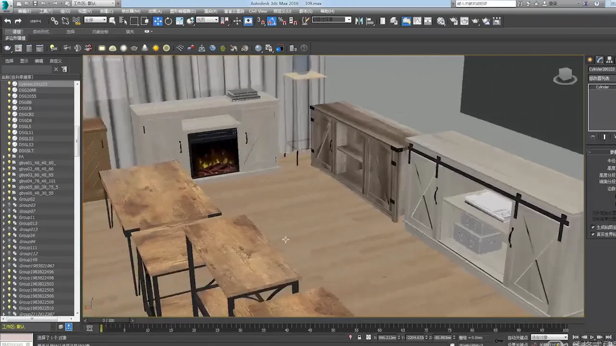Select the Move tool in main toolbar
616x346 pixels.
158,21
